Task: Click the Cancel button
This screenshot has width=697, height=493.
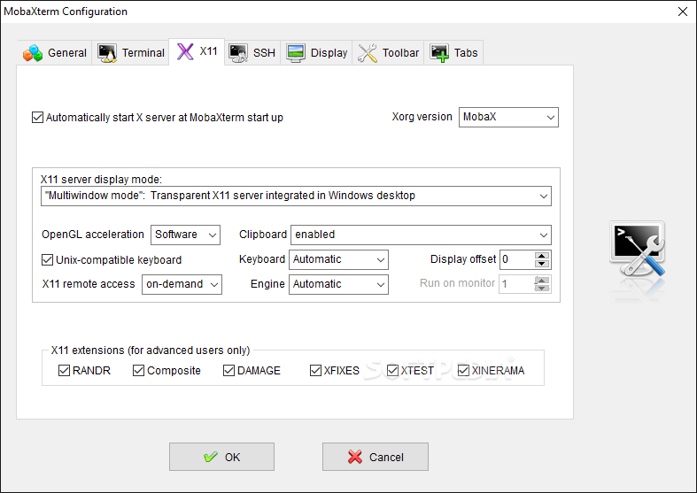Action: 375,457
